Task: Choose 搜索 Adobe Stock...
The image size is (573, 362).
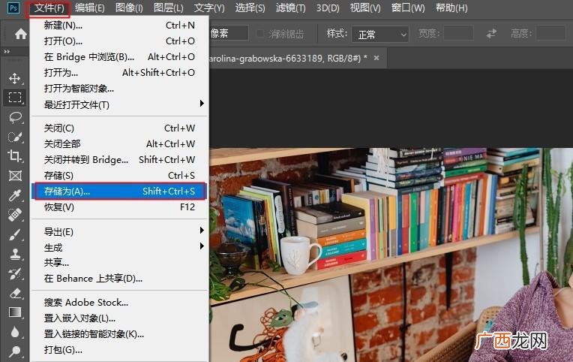Action: [x=119, y=303]
